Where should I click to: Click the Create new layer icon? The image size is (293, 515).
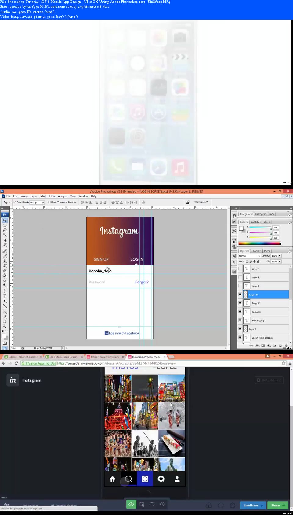coord(280,346)
